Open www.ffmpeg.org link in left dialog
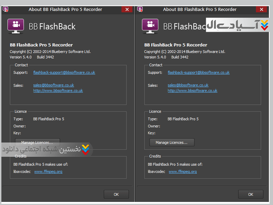This screenshot has width=273, height=205. [48, 172]
